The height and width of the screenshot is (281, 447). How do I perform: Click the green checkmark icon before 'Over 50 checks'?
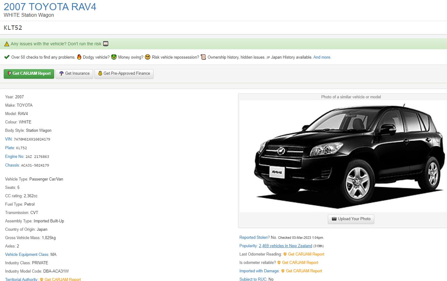tap(7, 57)
